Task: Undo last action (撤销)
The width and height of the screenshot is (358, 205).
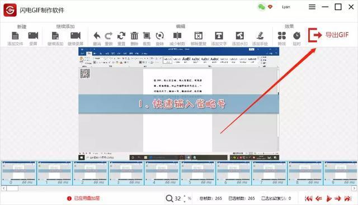Action: (97, 36)
